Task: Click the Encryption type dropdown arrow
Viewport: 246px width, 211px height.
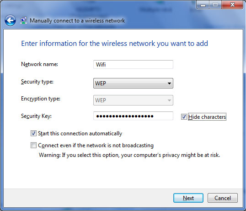Action: [169, 100]
